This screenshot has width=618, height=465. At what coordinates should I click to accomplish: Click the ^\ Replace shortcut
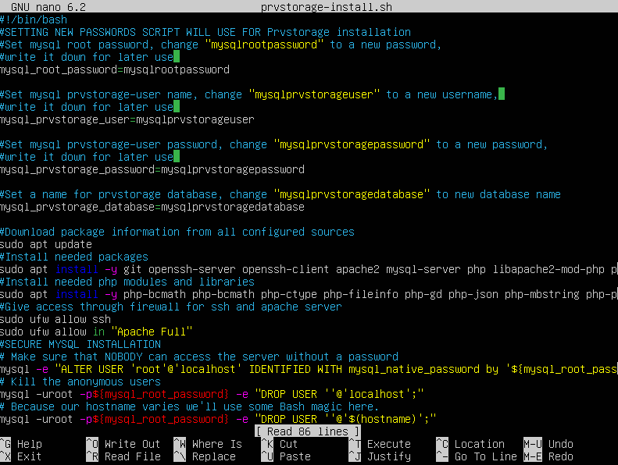click(205, 456)
